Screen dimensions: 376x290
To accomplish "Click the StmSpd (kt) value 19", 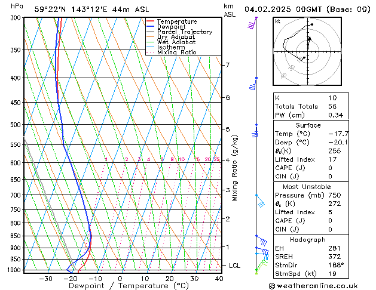I will pos(332,273).
